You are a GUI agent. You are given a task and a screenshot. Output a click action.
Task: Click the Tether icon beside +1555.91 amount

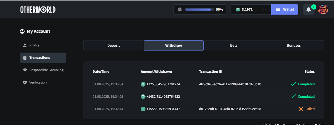pos(143,109)
